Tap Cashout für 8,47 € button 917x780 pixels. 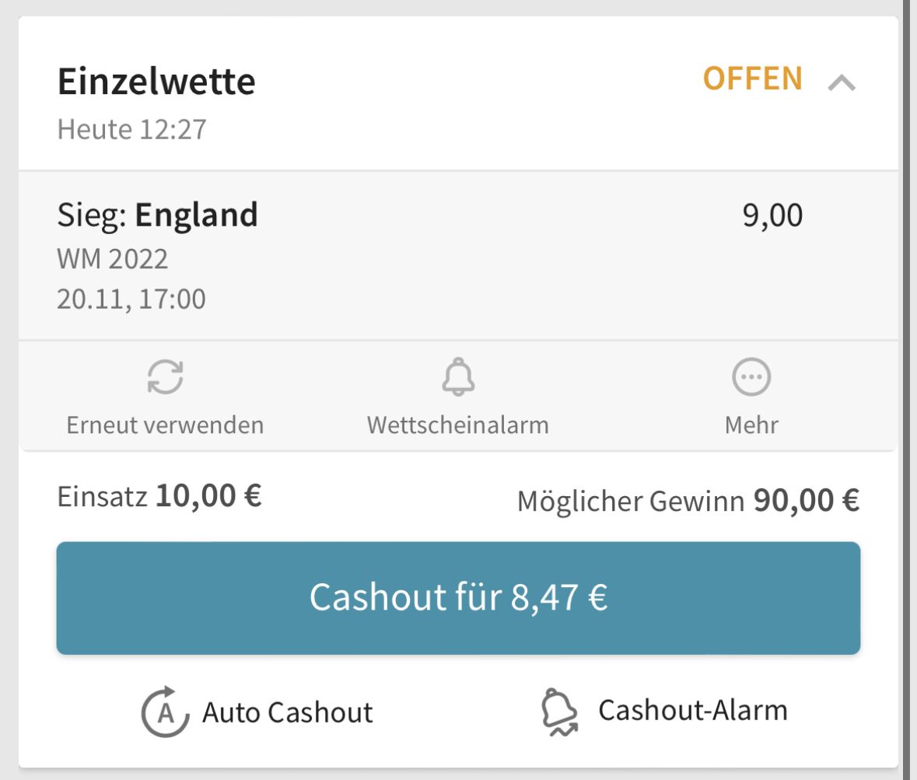tap(459, 597)
